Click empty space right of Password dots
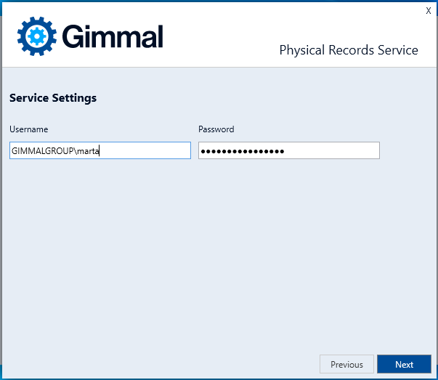Image resolution: width=438 pixels, height=380 pixels. point(334,150)
